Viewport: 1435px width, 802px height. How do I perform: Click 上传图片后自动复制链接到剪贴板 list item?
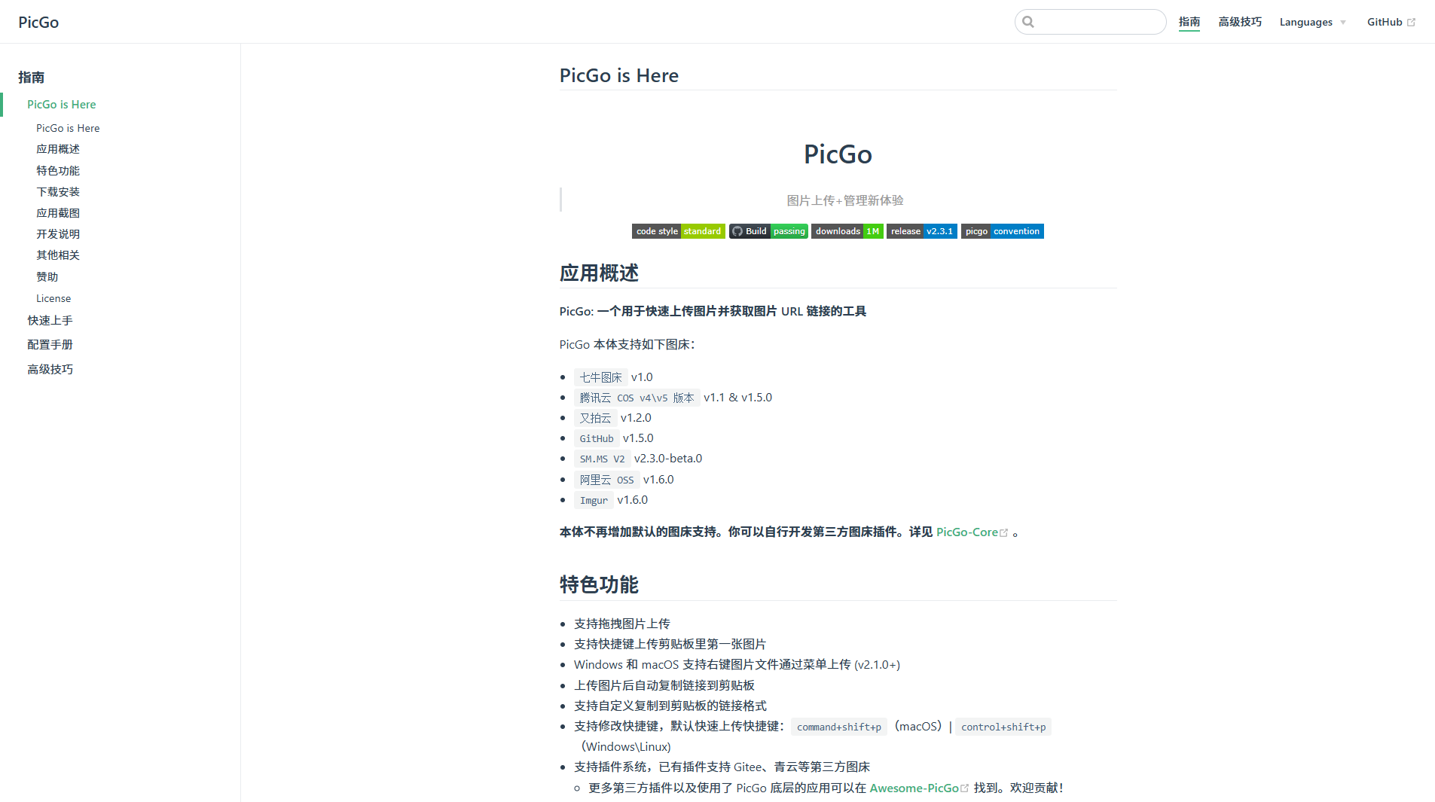click(x=664, y=685)
